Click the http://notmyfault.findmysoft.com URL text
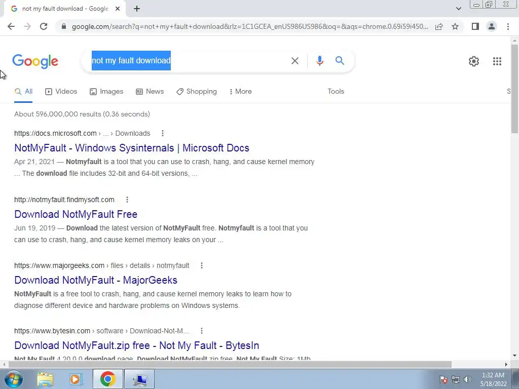Screen dimensions: 519x389 [64, 200]
